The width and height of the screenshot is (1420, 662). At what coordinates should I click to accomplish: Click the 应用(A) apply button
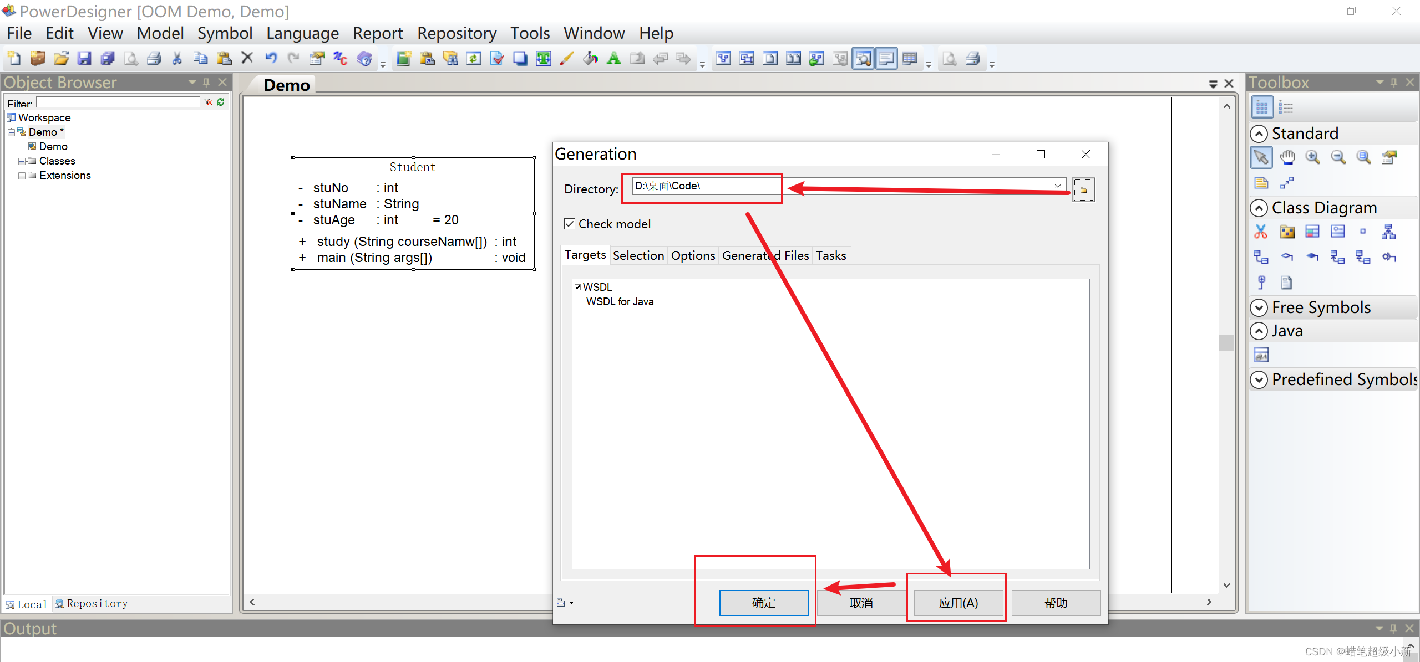958,602
